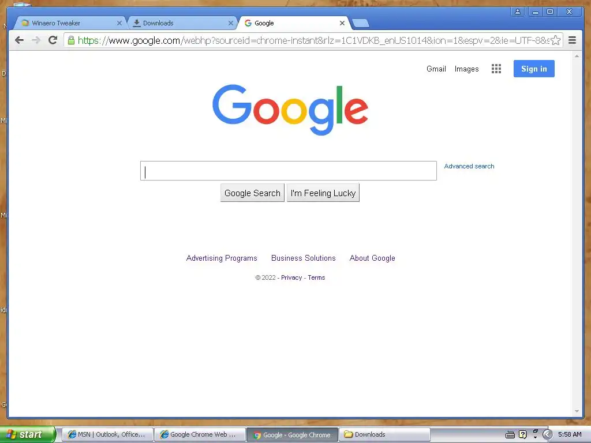
Task: Go back using the browser back arrow
Action: [x=19, y=40]
